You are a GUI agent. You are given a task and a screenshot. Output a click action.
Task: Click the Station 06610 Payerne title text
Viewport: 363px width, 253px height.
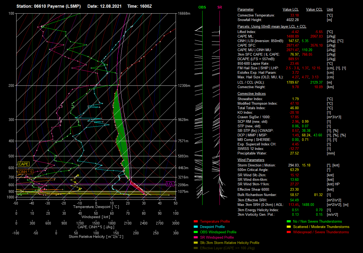click(49, 6)
